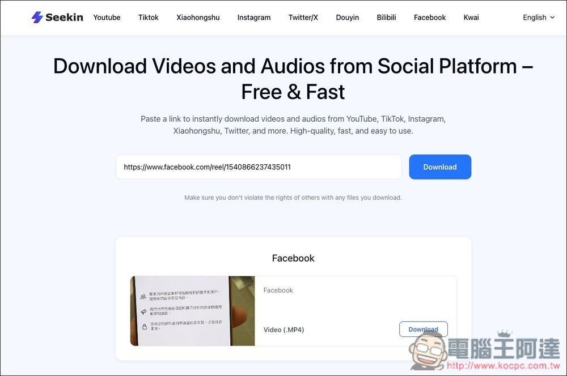The image size is (567, 376).
Task: Click the URL input field with facebook reel link
Action: (259, 167)
